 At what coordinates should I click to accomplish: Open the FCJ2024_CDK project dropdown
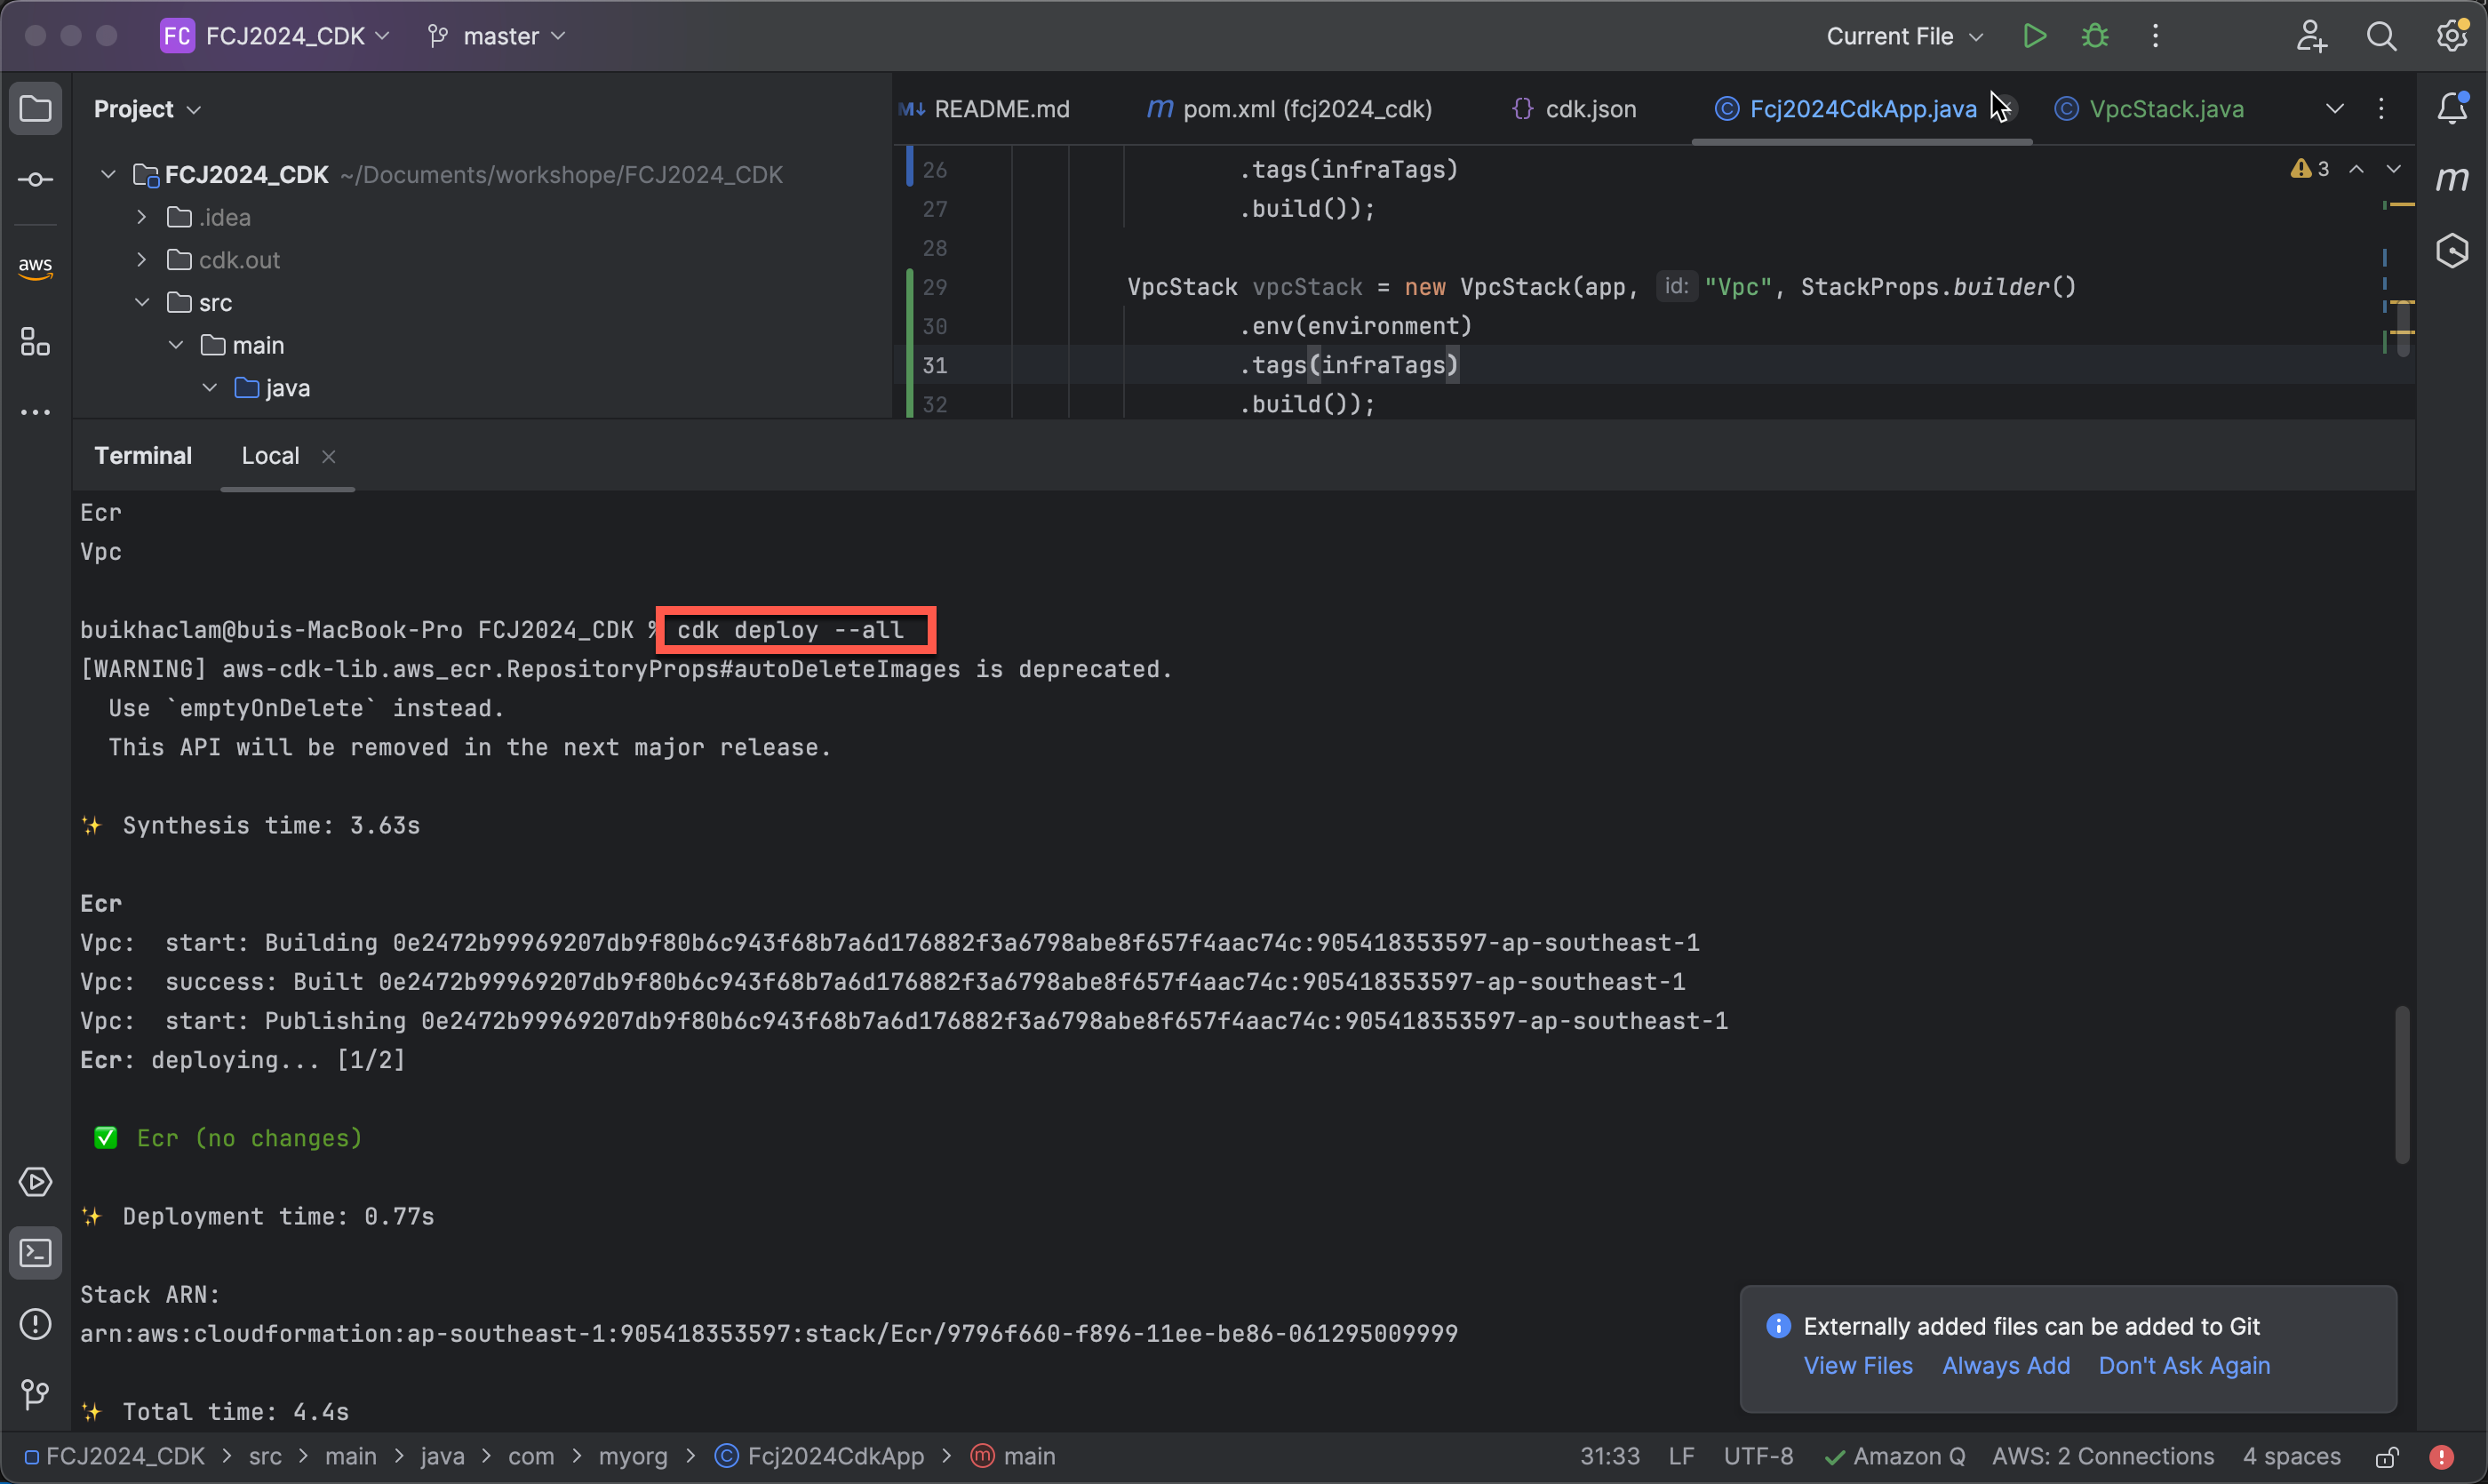(x=276, y=36)
